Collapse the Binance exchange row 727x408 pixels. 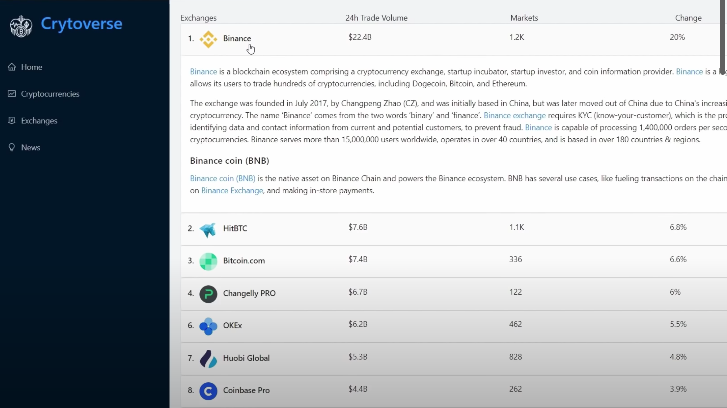(x=454, y=39)
